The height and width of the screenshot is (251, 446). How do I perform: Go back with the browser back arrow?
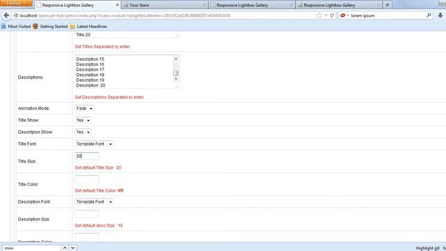[x=6, y=15]
